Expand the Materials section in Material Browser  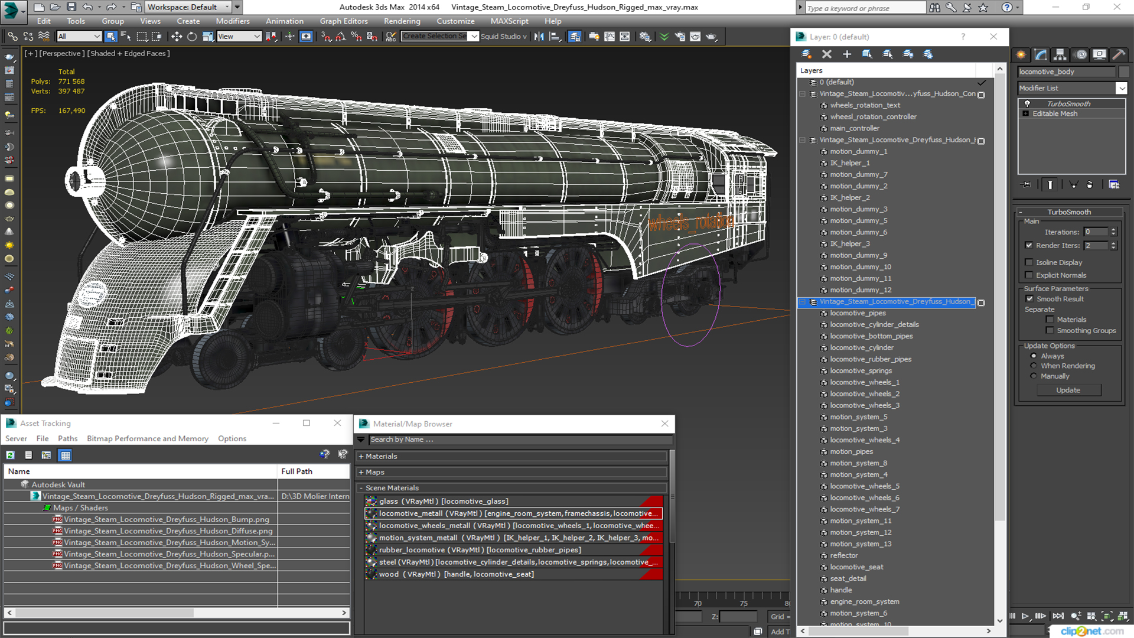(512, 456)
